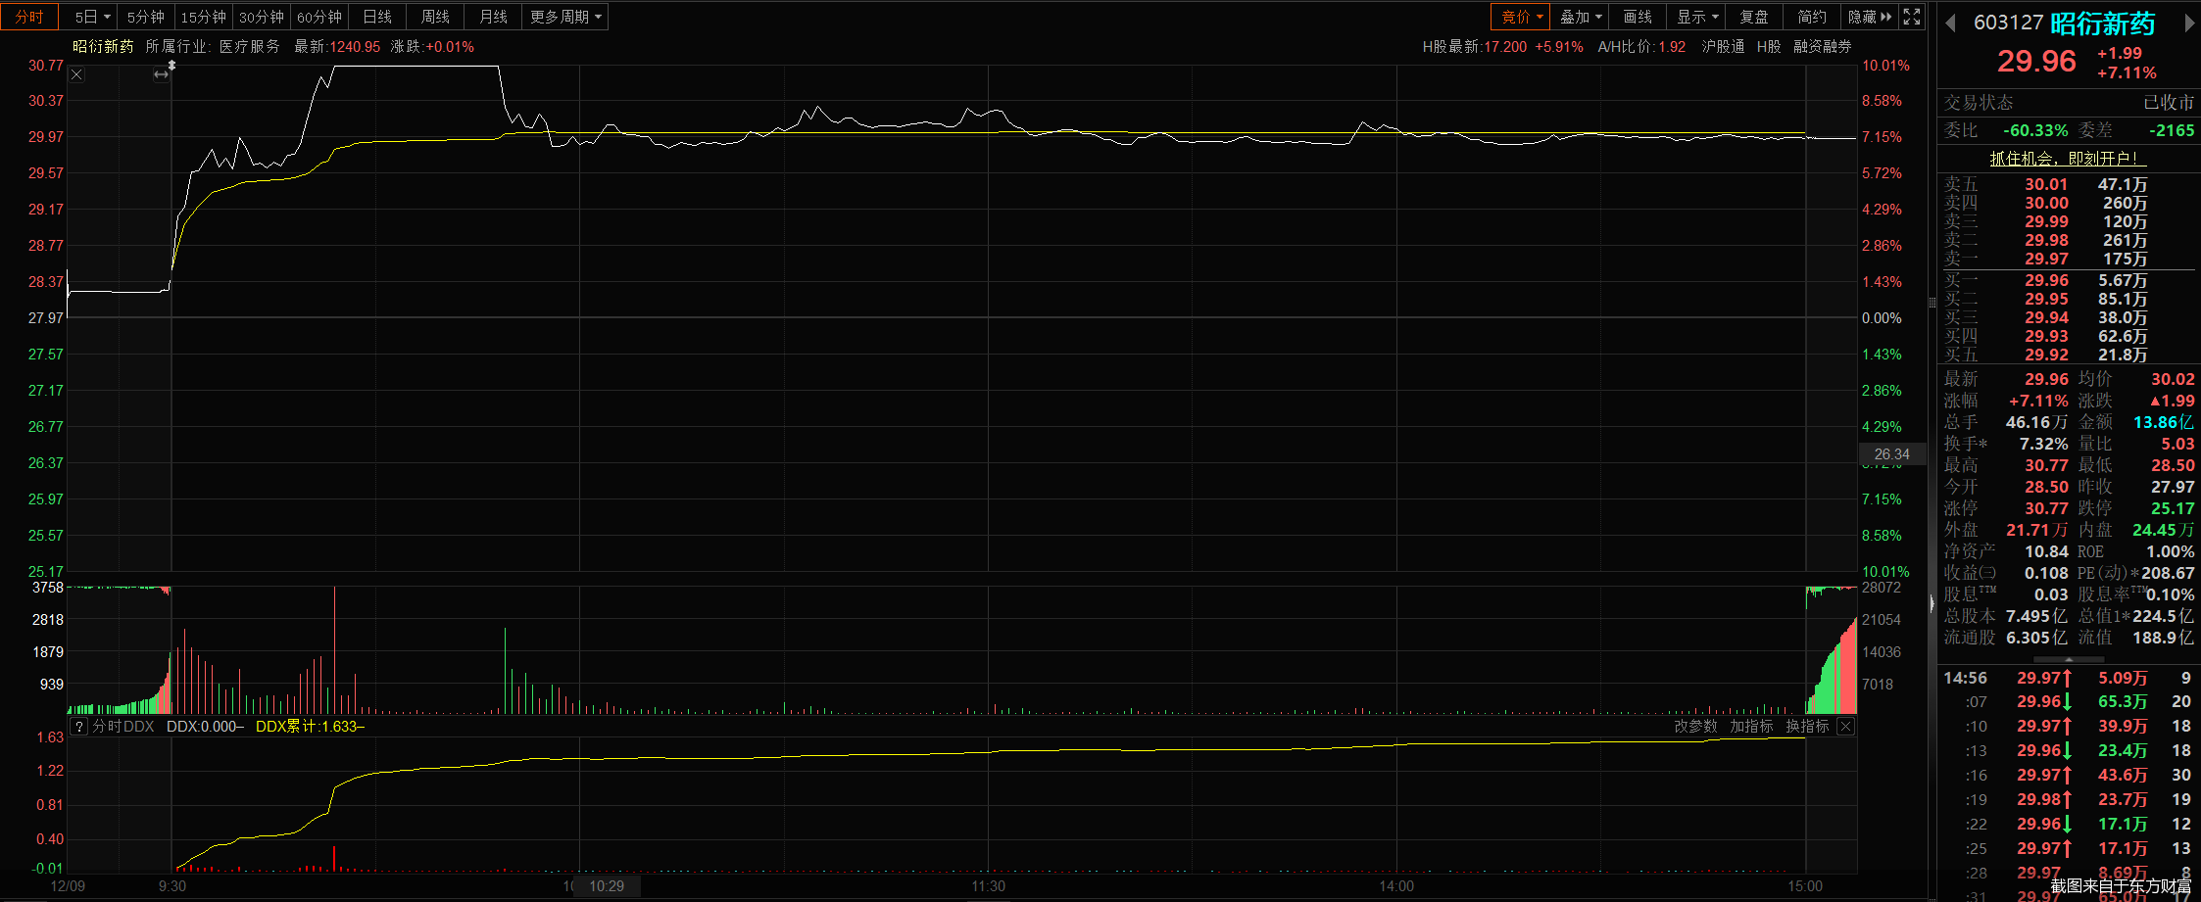This screenshot has width=2201, height=902.
Task: Click 换指标 to change indicator
Action: point(1807,727)
